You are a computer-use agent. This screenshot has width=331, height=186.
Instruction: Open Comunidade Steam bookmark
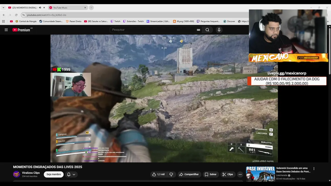click(51, 21)
